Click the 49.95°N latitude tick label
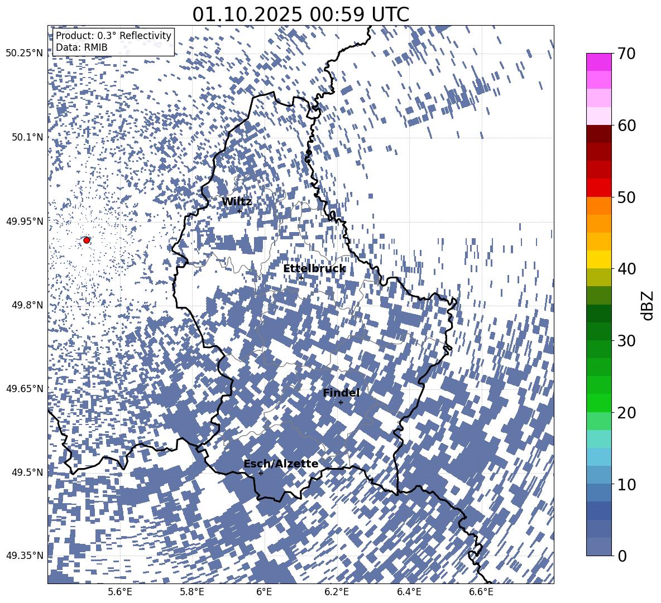The height and width of the screenshot is (603, 661). click(25, 221)
